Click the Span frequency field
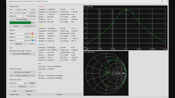 coord(32,13)
